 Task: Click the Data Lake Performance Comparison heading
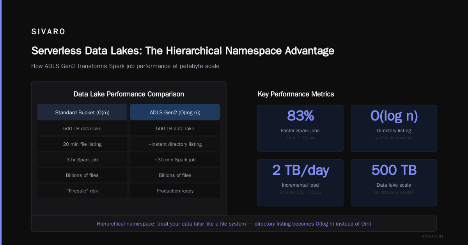pyautogui.click(x=129, y=94)
